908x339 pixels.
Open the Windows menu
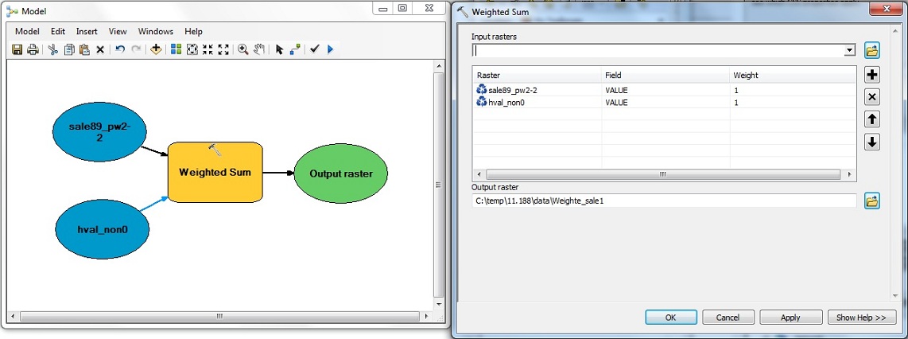point(156,31)
